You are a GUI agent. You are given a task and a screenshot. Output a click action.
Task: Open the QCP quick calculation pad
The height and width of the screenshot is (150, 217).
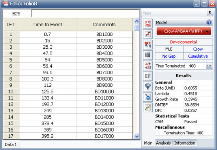(148, 44)
